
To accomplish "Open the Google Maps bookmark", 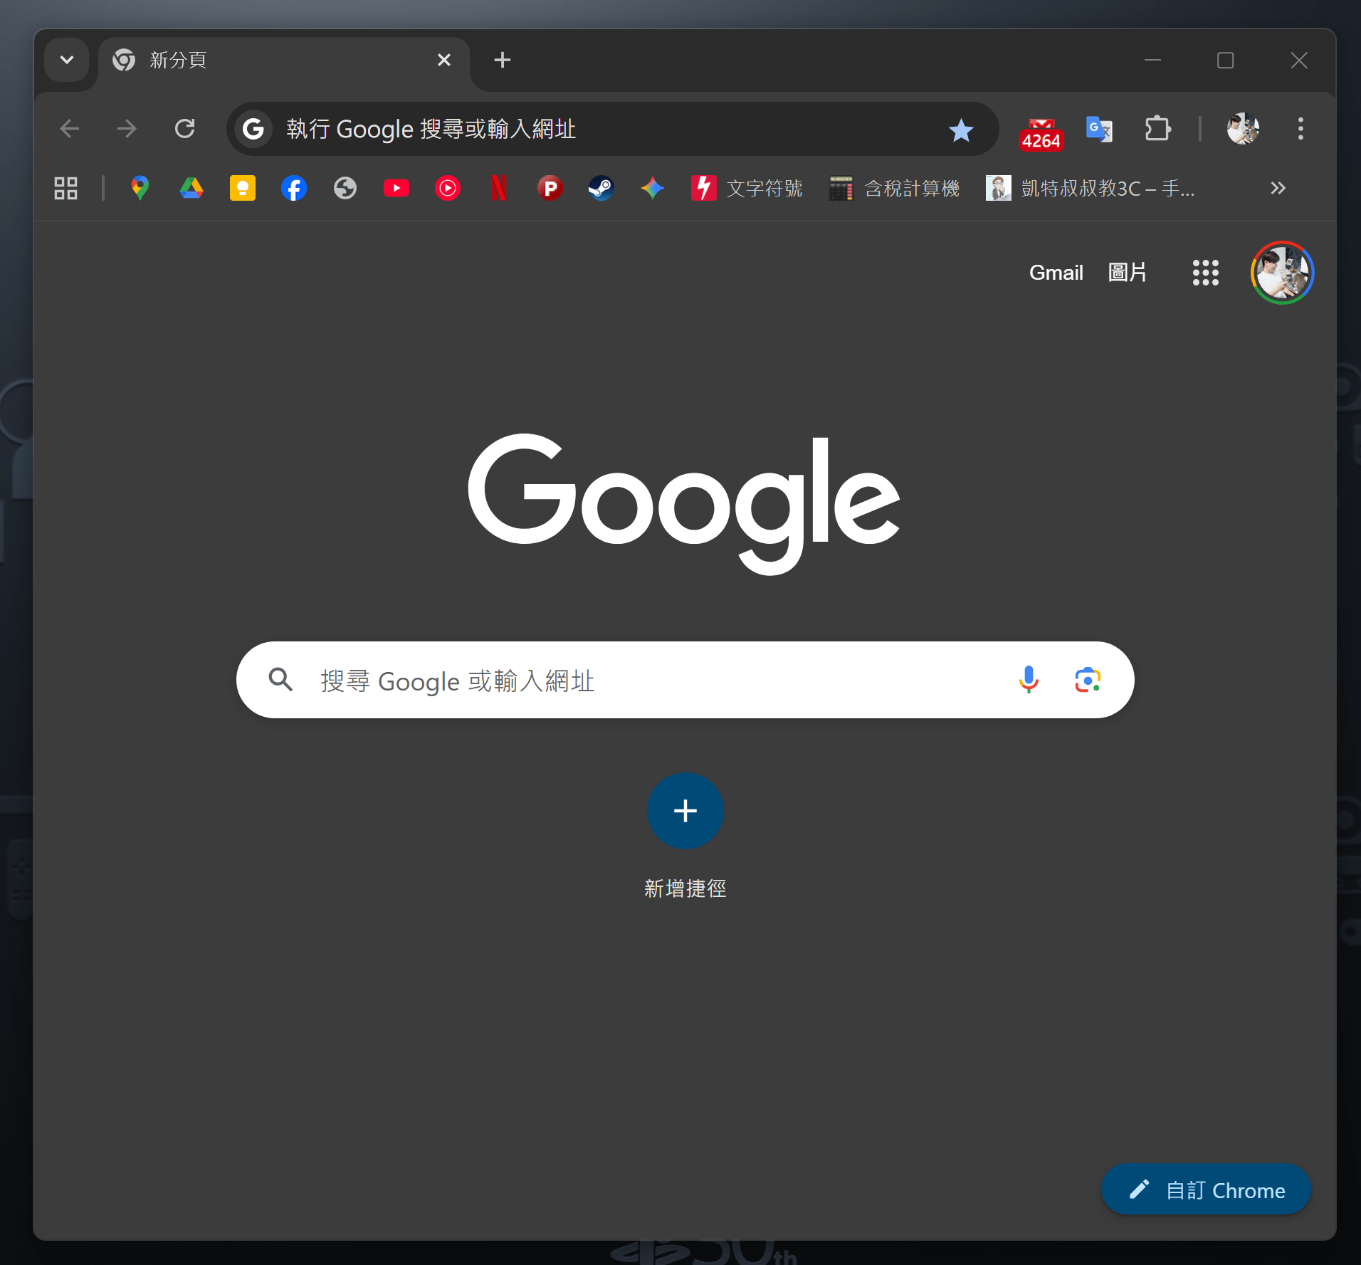I will click(140, 189).
